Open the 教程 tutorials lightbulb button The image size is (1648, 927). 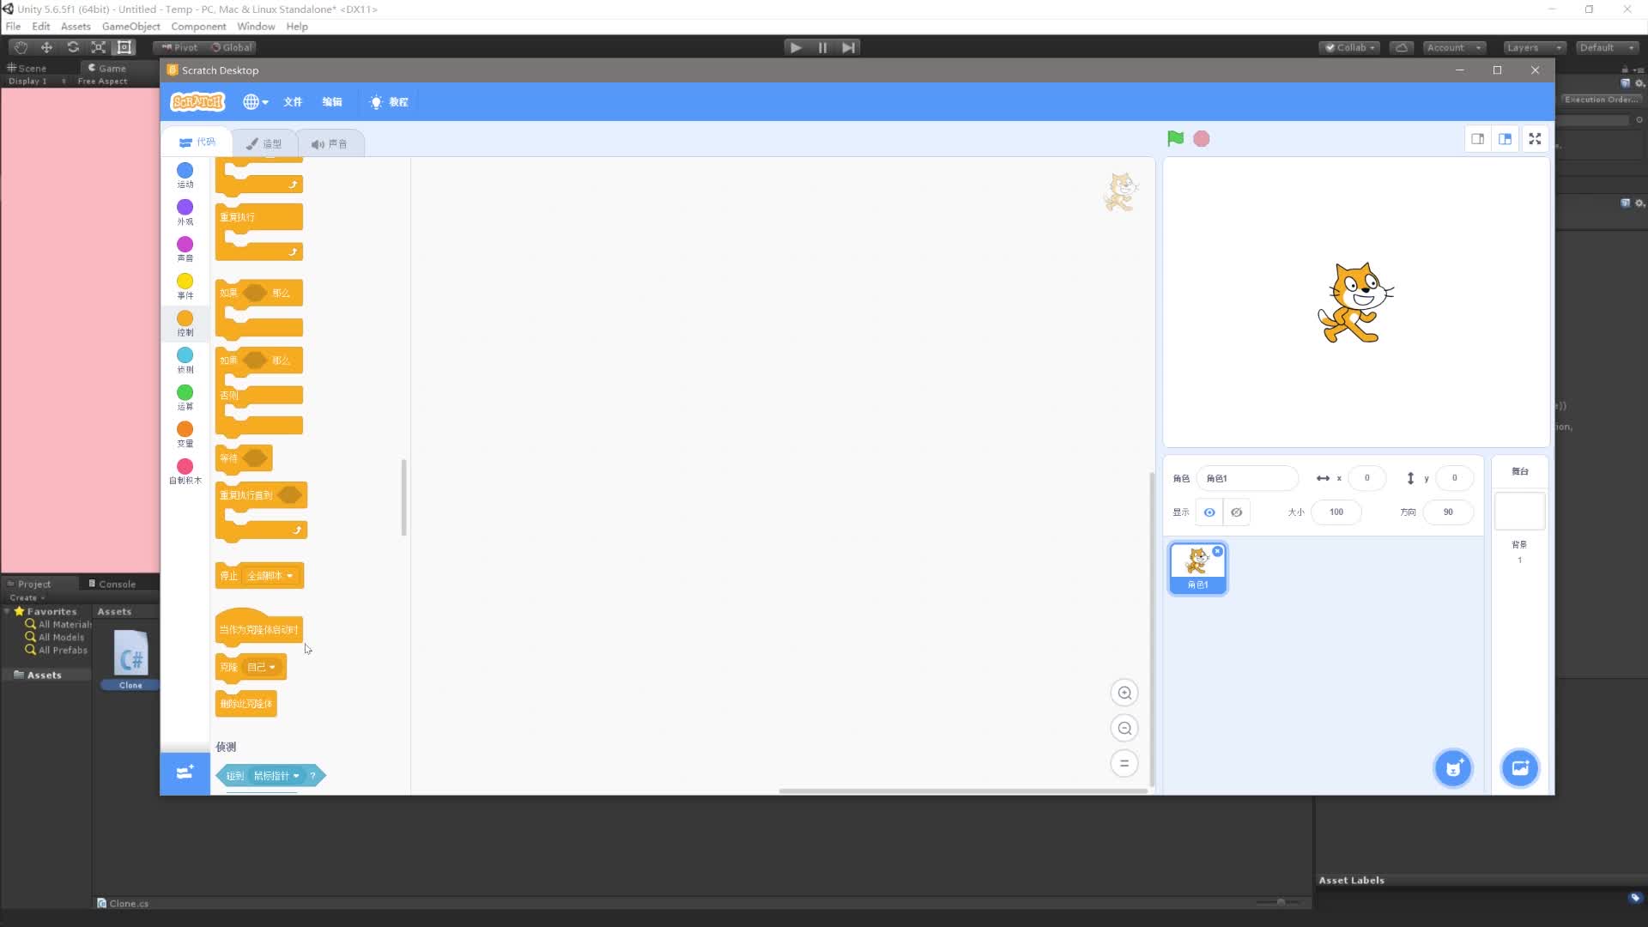[388, 101]
